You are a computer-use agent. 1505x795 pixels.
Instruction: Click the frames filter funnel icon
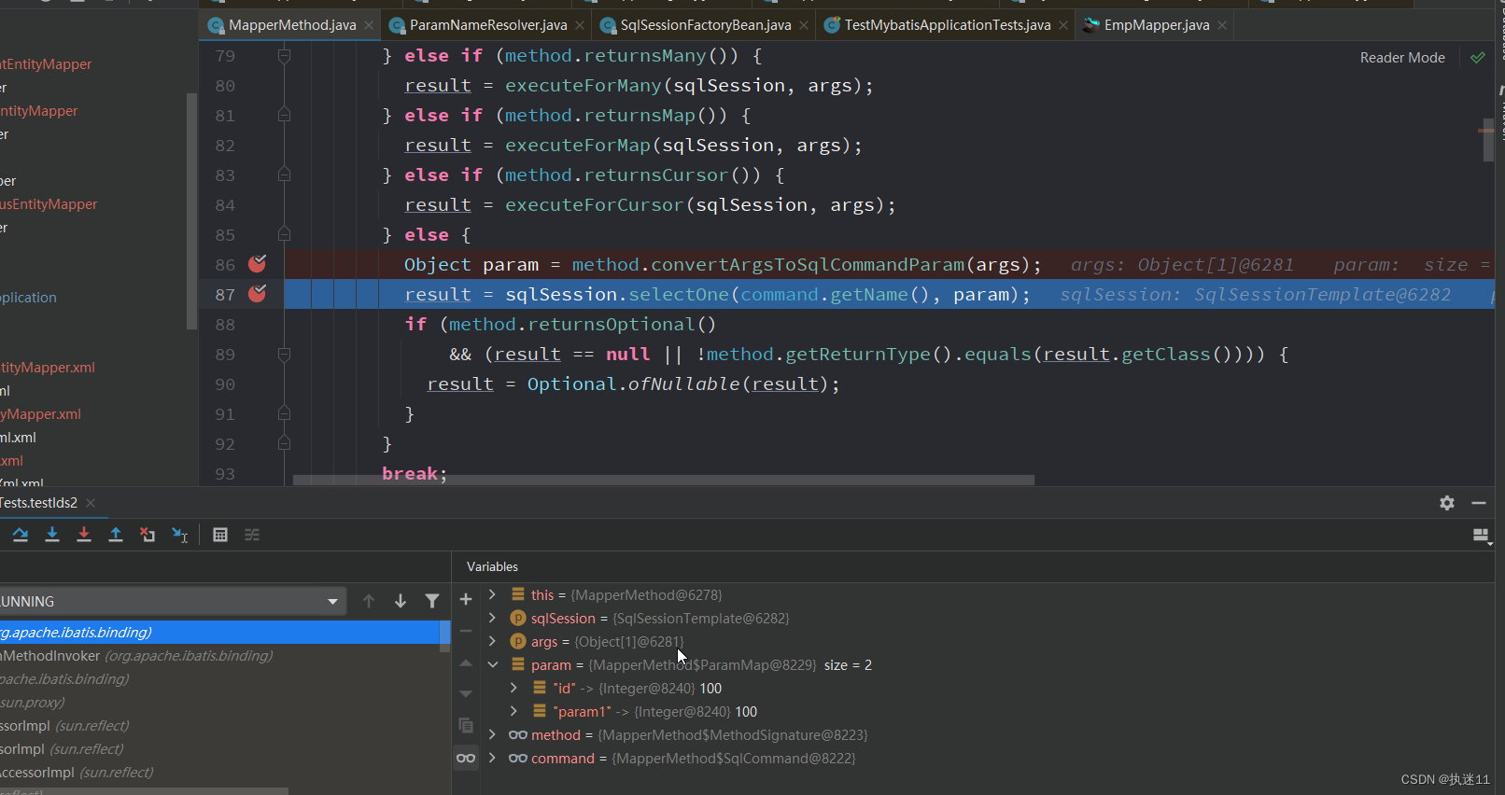(x=432, y=601)
